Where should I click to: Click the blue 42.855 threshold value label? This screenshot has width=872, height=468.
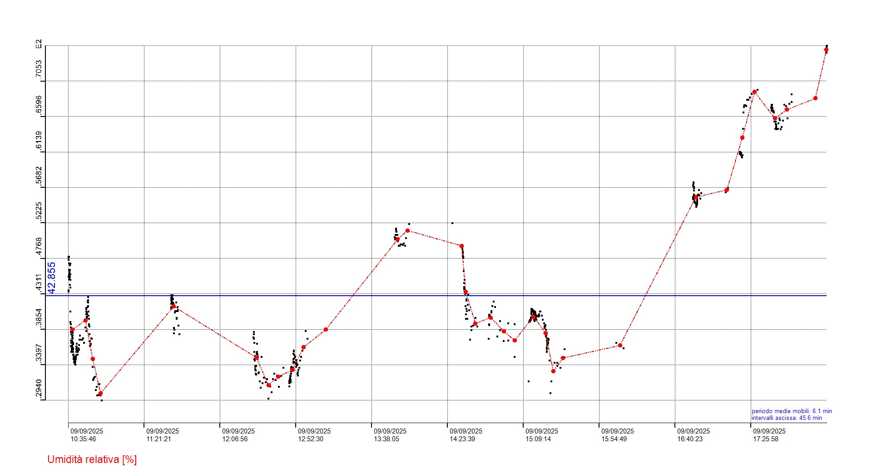(52, 278)
